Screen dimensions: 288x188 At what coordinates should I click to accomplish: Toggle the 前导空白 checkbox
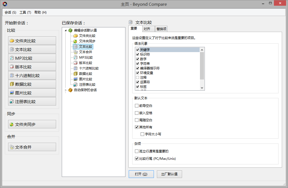137,106
